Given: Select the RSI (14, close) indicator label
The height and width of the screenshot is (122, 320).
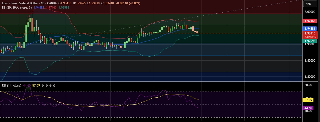Looking at the screenshot, I should (x=12, y=86).
